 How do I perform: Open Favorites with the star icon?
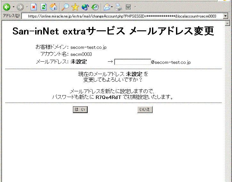click(75, 7)
